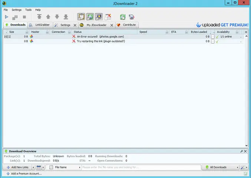Screen dimensions: 251x178
Task: Select the 'An Error occured! (photos.google.com)' row
Action: coord(123,37)
